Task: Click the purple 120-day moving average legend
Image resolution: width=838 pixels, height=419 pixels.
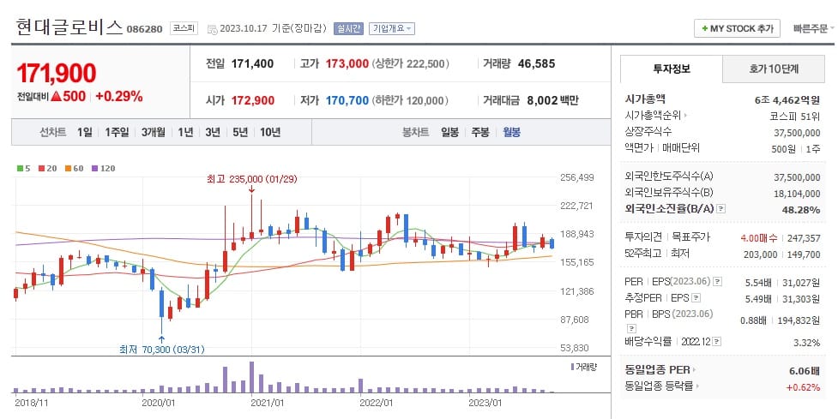Action: (x=104, y=168)
